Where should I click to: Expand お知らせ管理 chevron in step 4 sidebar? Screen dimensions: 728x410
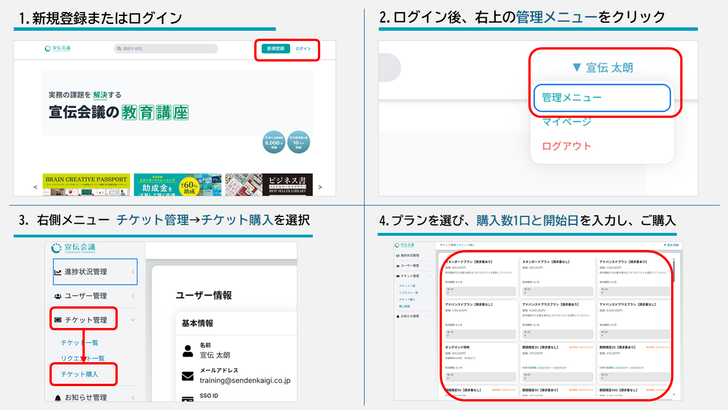(431, 316)
